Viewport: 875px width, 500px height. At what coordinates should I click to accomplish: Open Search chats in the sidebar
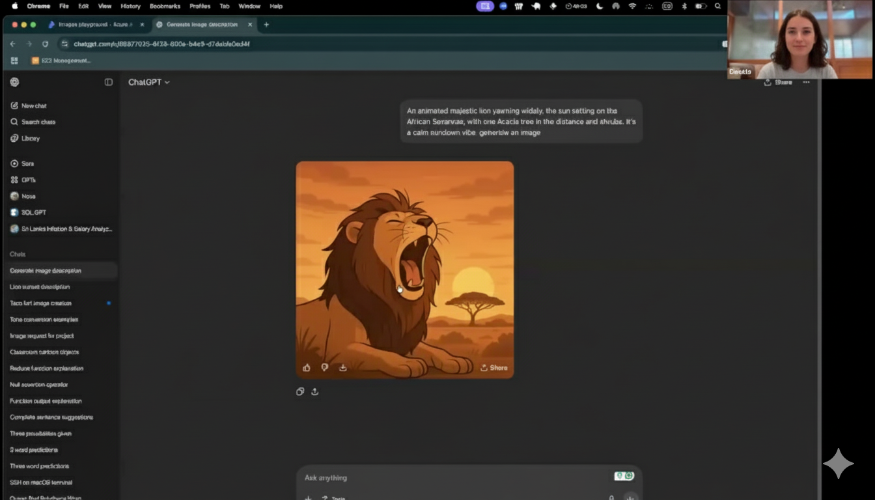(x=33, y=122)
